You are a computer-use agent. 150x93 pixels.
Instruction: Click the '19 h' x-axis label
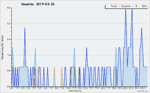pyautogui.click(x=120, y=88)
